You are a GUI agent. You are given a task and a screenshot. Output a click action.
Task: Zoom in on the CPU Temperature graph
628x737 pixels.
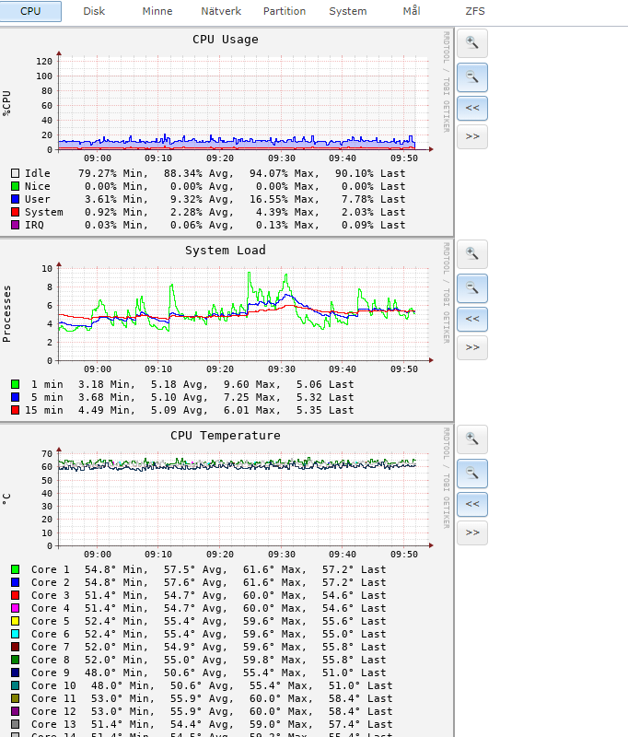coord(472,439)
